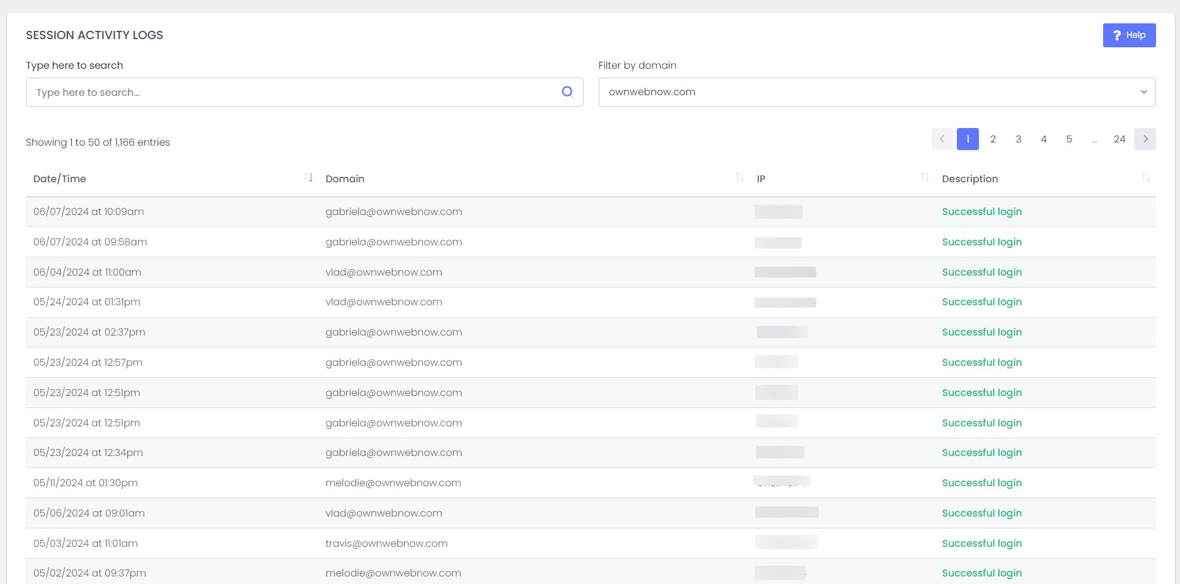1180x584 pixels.
Task: Go to page 2 of results
Action: (x=993, y=139)
